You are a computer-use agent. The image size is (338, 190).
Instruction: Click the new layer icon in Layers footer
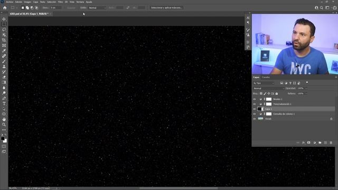(x=325, y=142)
